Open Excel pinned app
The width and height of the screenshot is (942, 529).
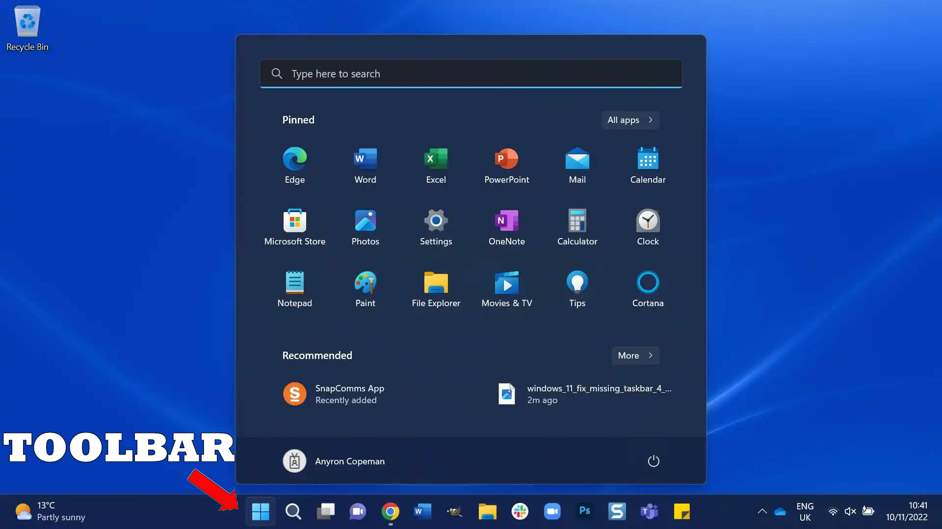pos(436,166)
